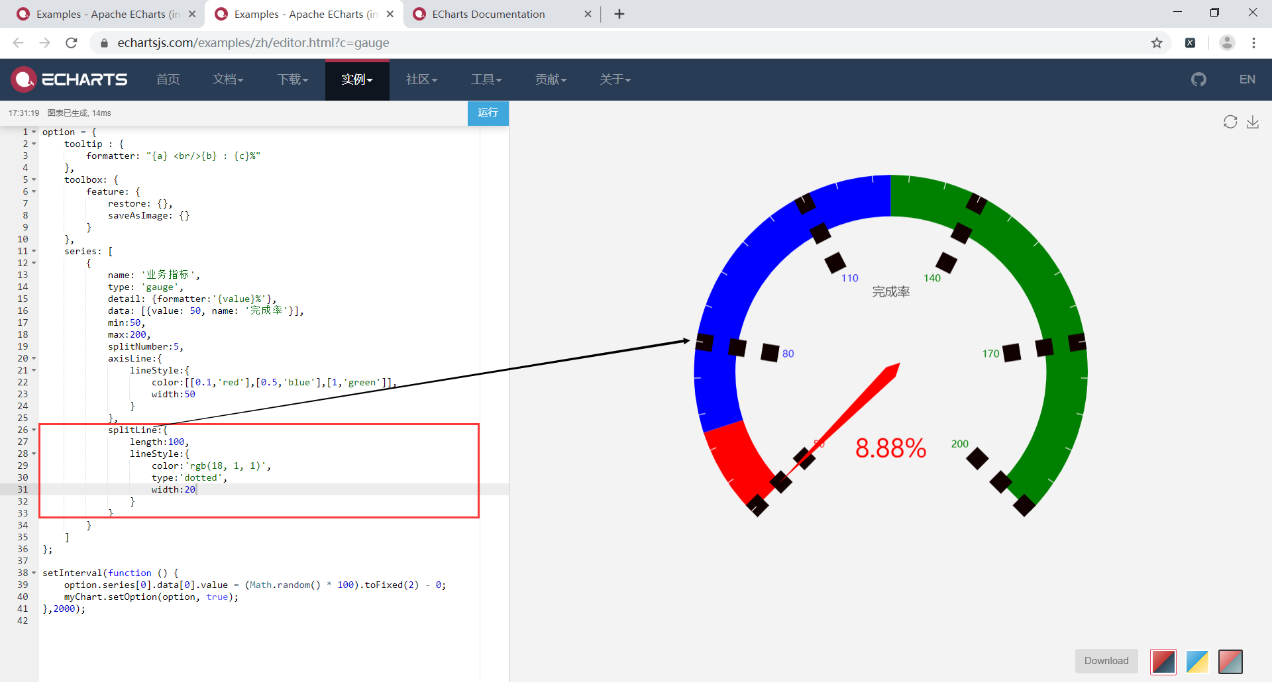Click the ECharts logo in the navbar
1272x682 pixels.
coord(68,79)
